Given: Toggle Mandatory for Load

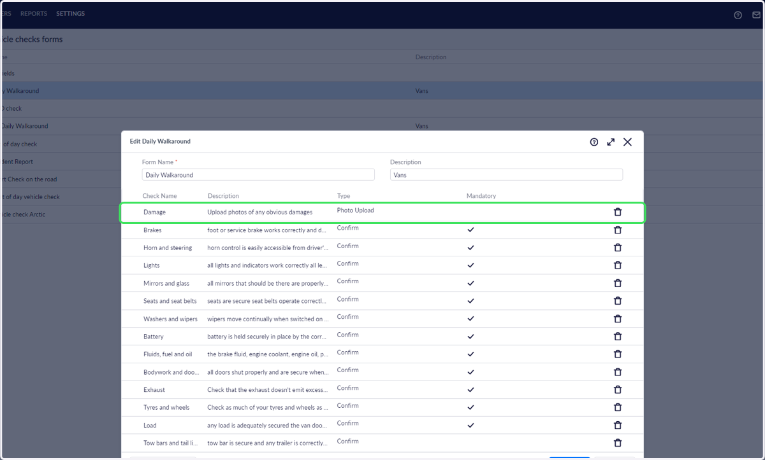Looking at the screenshot, I should point(470,425).
